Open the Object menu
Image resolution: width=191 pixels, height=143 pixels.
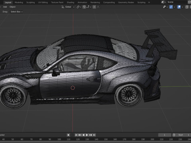(12, 7)
